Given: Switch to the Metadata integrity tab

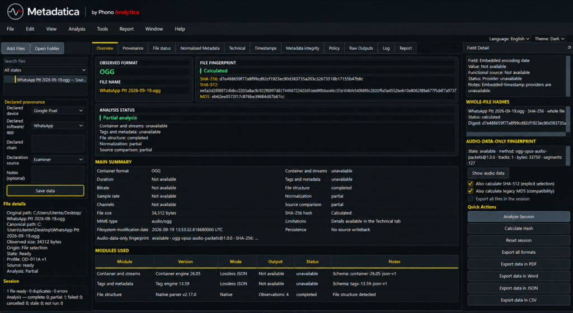Looking at the screenshot, I should (x=303, y=48).
